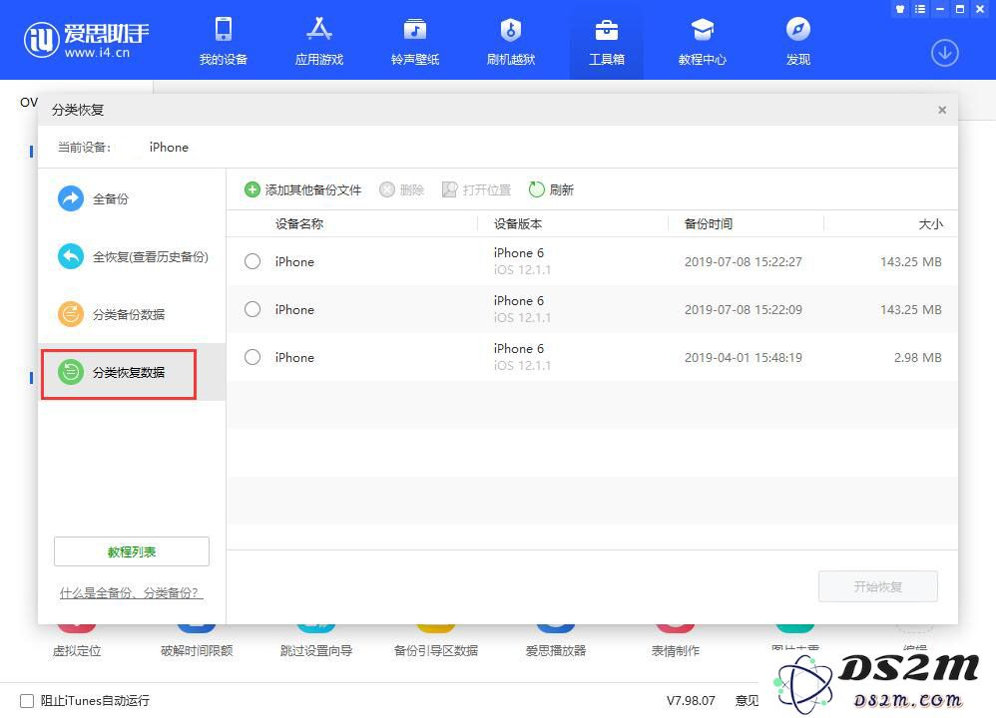Open 刷机越狱 flash and jailbreak
The width and height of the screenshot is (996, 718).
coord(511,41)
